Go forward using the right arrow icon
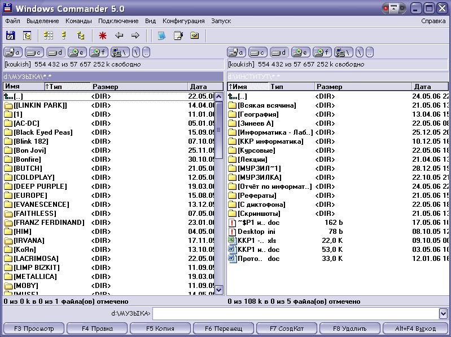The image size is (451, 337). tap(135, 36)
